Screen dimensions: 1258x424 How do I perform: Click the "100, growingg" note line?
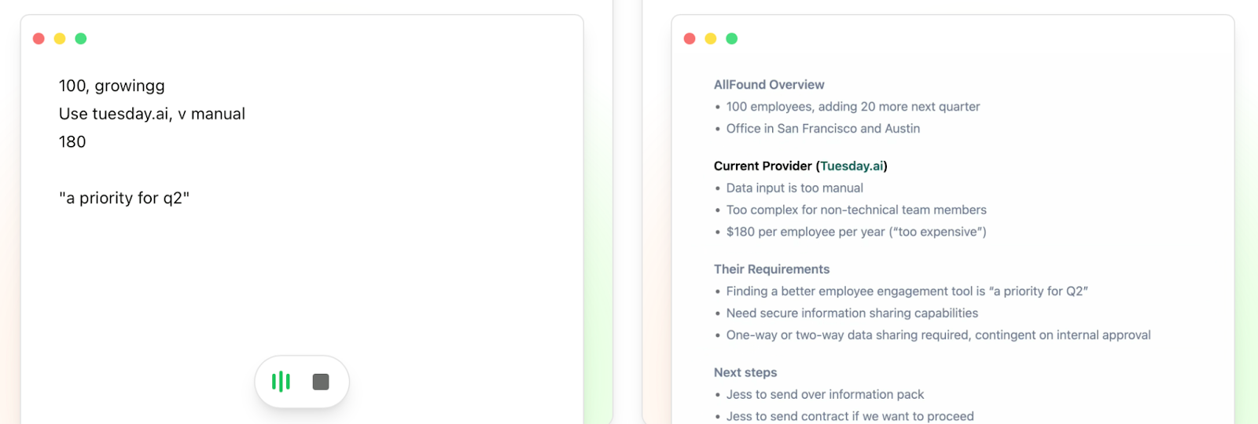(x=112, y=86)
